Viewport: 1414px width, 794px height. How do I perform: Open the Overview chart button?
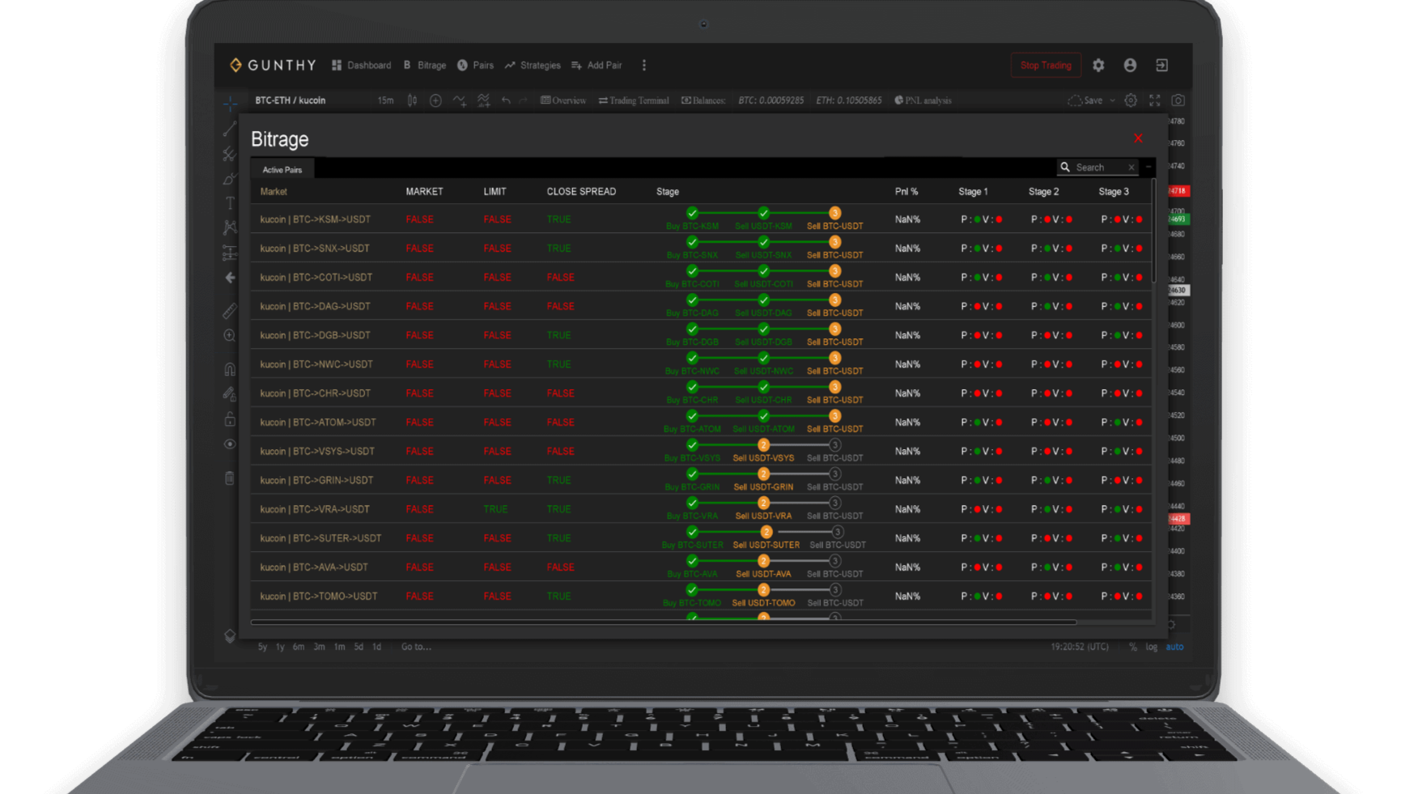563,100
